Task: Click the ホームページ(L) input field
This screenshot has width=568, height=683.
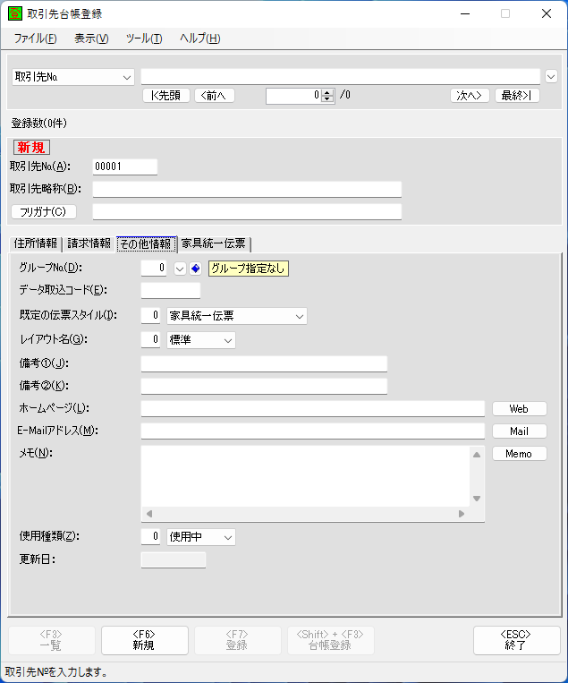Action: [312, 408]
